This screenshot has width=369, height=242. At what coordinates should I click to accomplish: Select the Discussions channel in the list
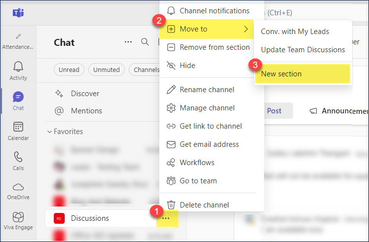[90, 218]
